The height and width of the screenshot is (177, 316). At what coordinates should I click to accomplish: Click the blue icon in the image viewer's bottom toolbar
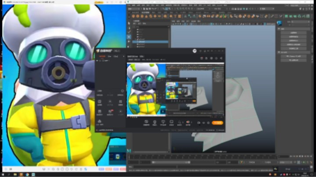click(x=86, y=169)
